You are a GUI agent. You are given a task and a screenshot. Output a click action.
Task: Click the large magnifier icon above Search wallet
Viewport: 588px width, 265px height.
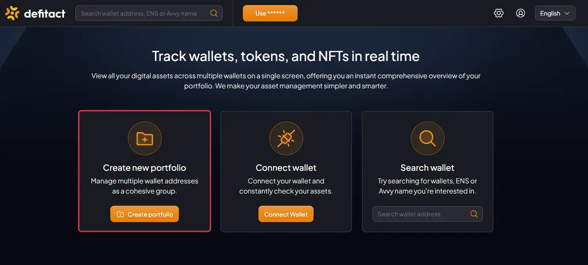pos(428,138)
